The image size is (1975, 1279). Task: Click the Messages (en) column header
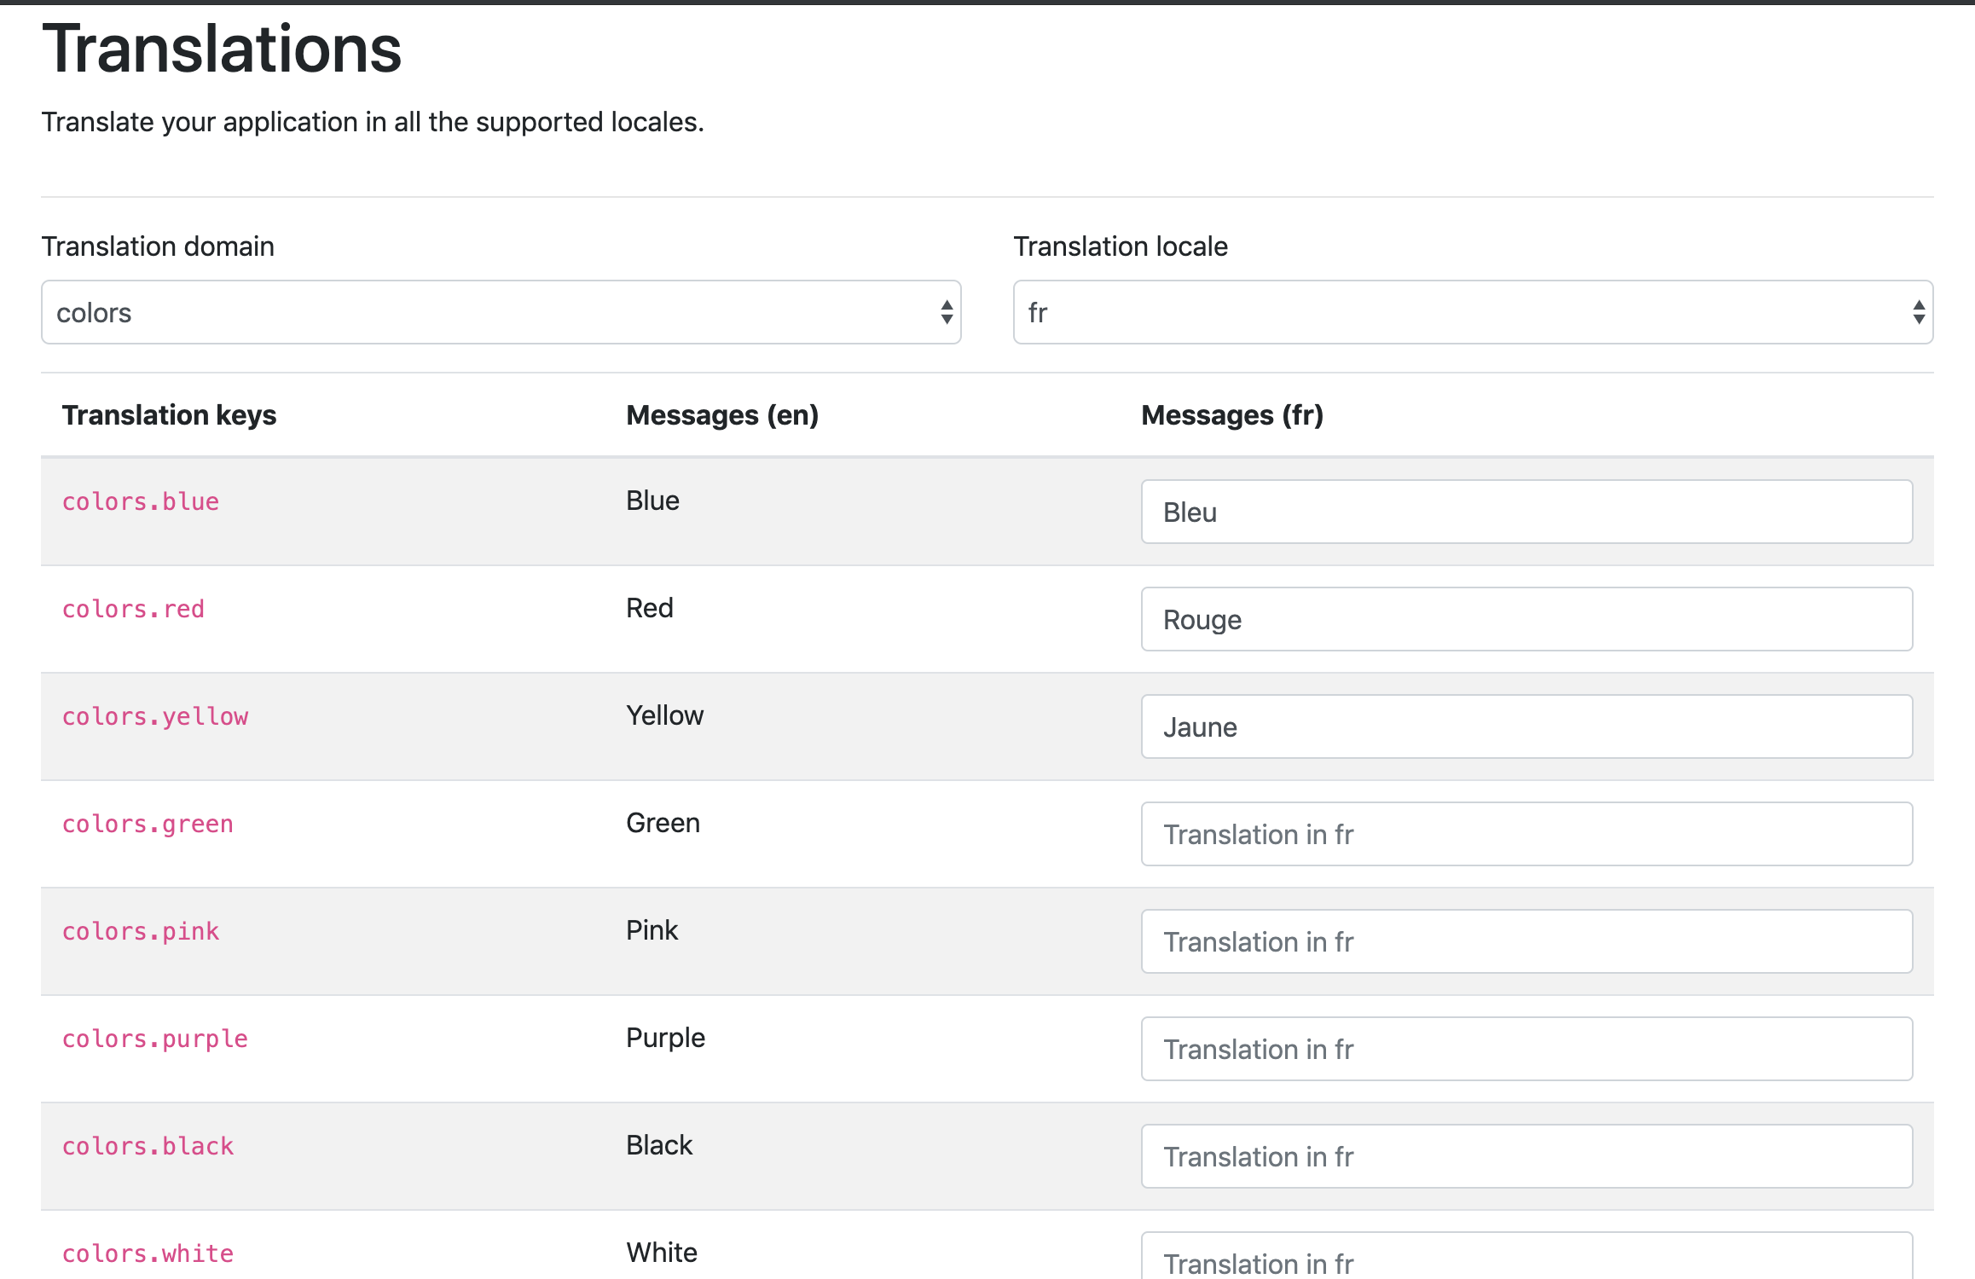(x=722, y=415)
